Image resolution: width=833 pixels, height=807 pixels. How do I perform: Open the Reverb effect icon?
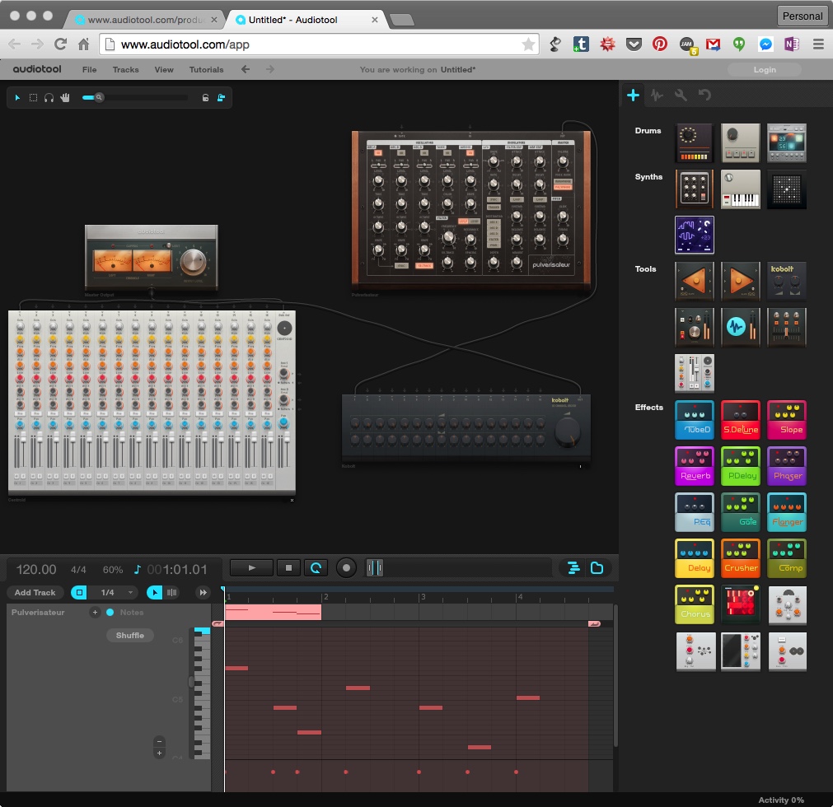coord(695,465)
